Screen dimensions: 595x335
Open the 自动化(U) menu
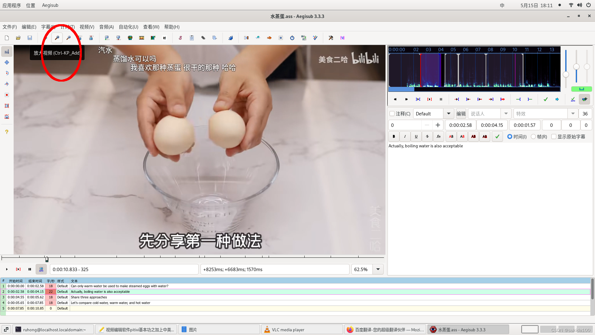click(x=128, y=27)
